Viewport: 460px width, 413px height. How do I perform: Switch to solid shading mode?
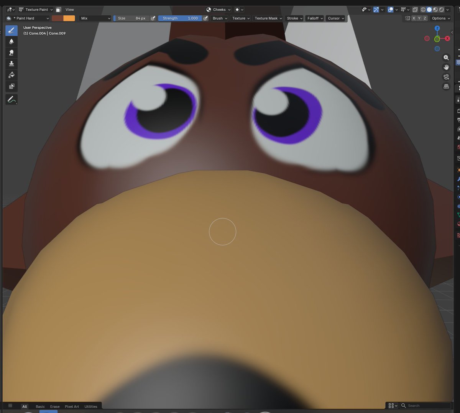point(429,10)
